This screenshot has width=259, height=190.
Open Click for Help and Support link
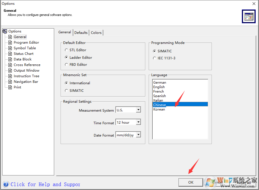(45, 184)
